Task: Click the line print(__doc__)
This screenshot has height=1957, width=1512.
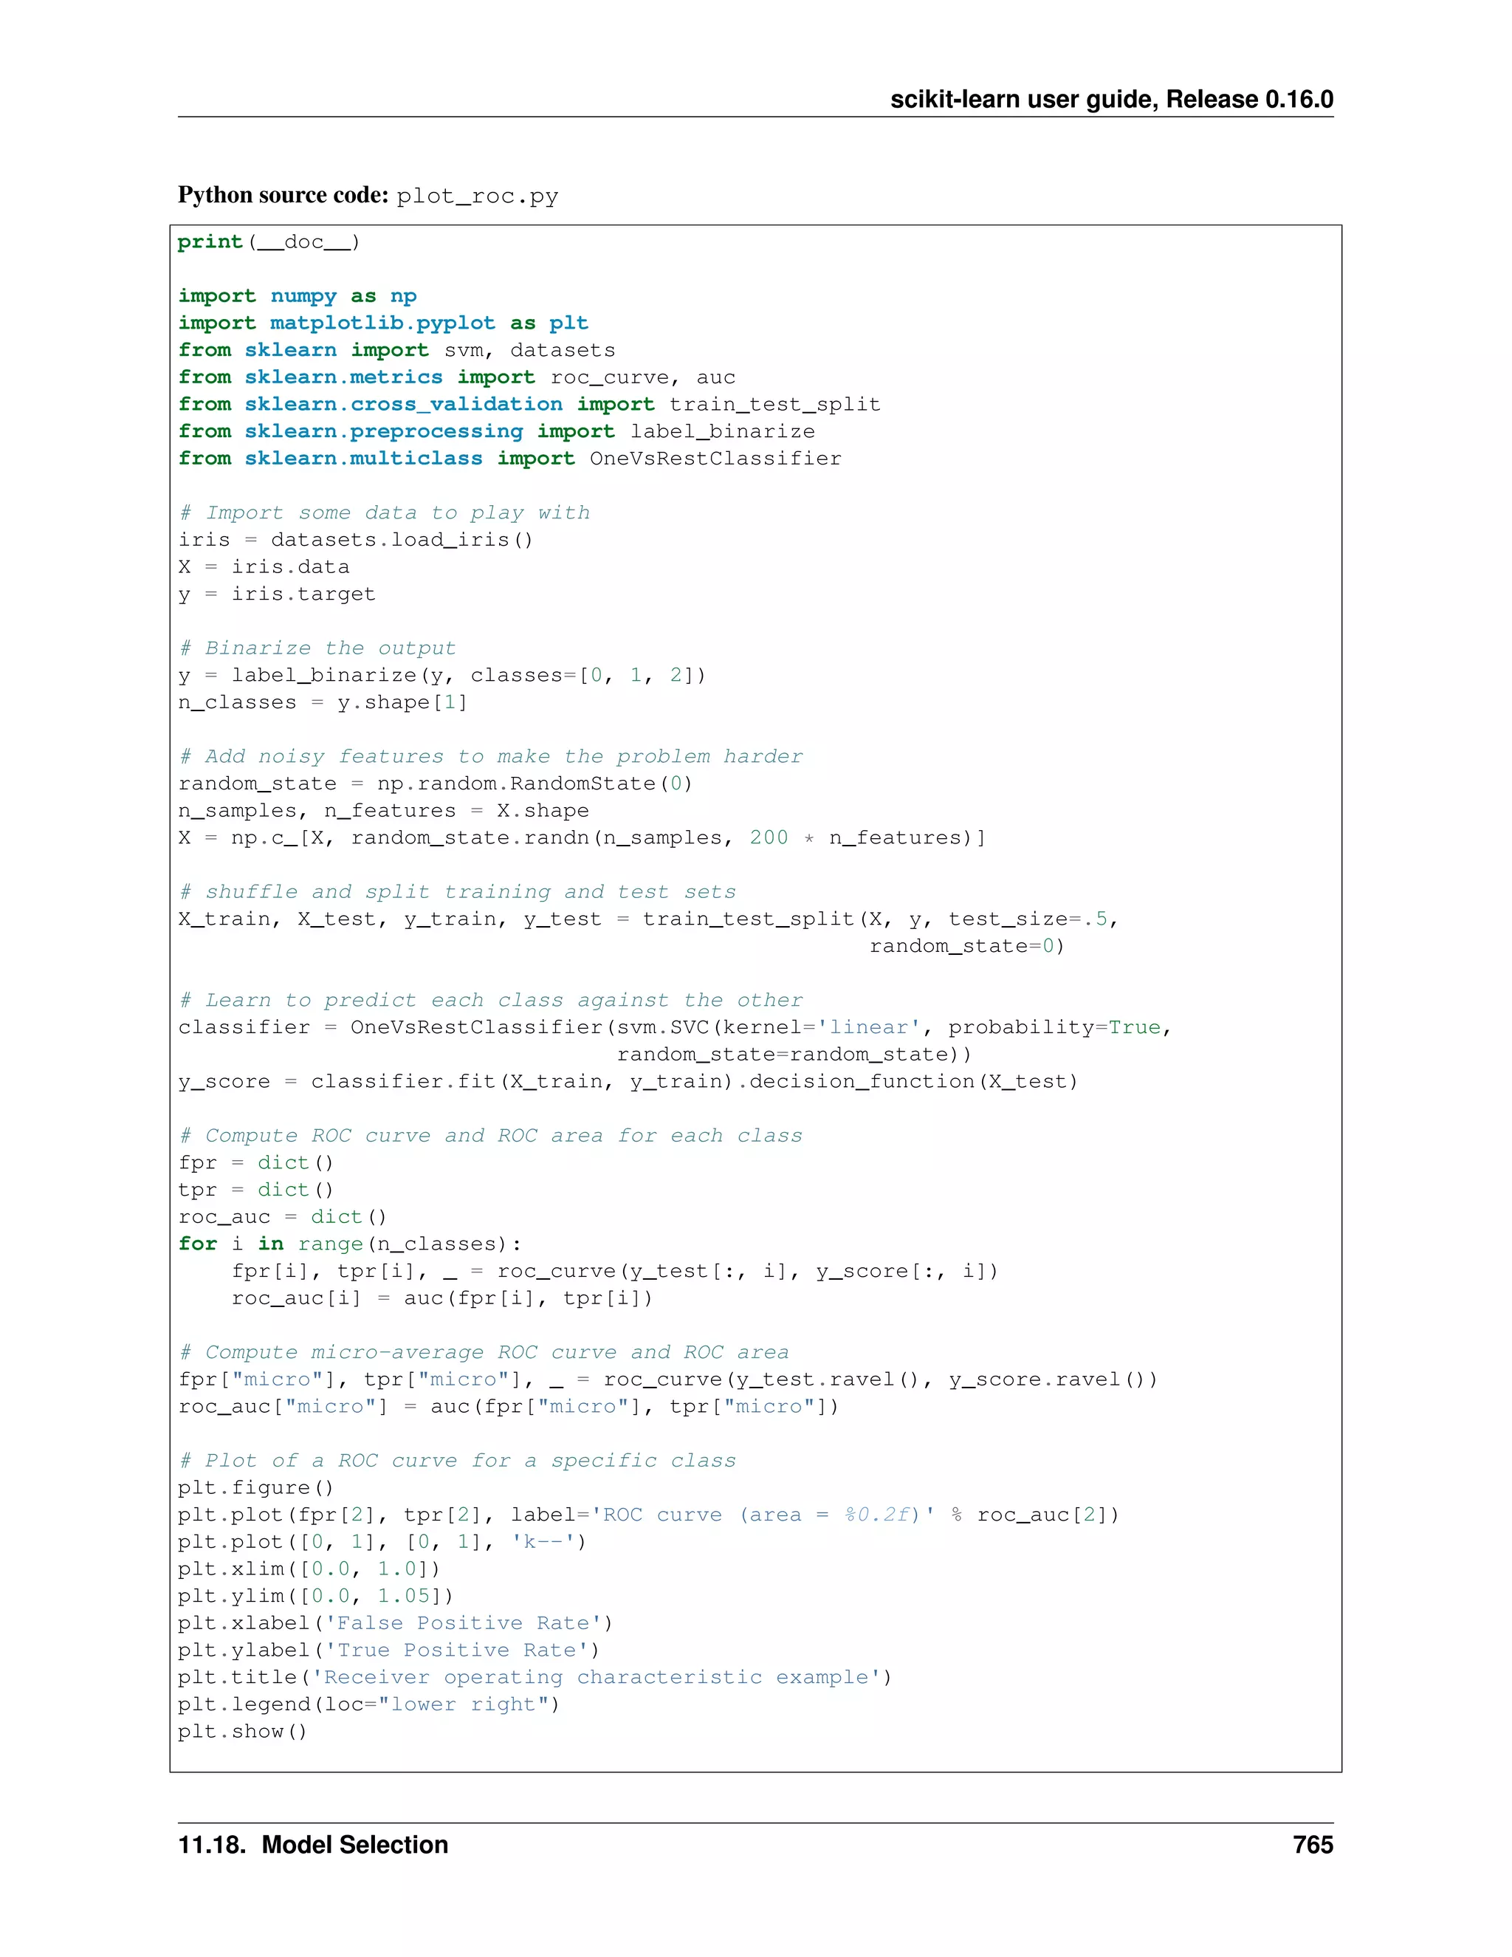Action: (269, 242)
